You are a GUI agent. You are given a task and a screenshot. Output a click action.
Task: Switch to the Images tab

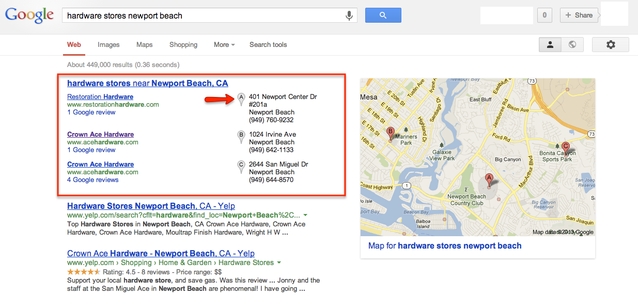coord(108,45)
